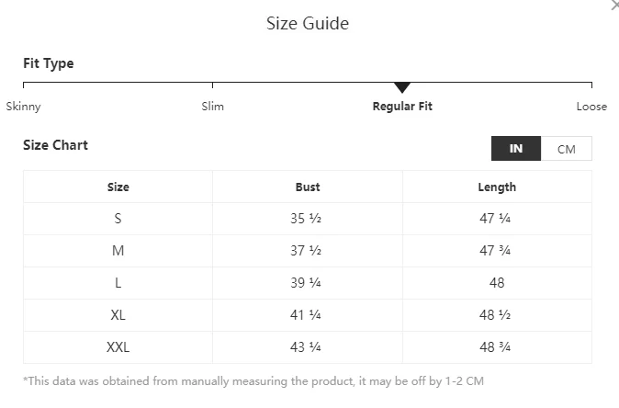Image resolution: width=619 pixels, height=408 pixels.
Task: Close the Size Guide dialog
Action: pyautogui.click(x=615, y=5)
